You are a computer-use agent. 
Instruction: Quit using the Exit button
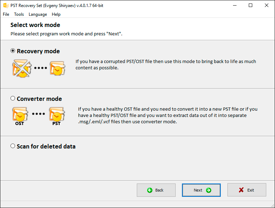247,190
